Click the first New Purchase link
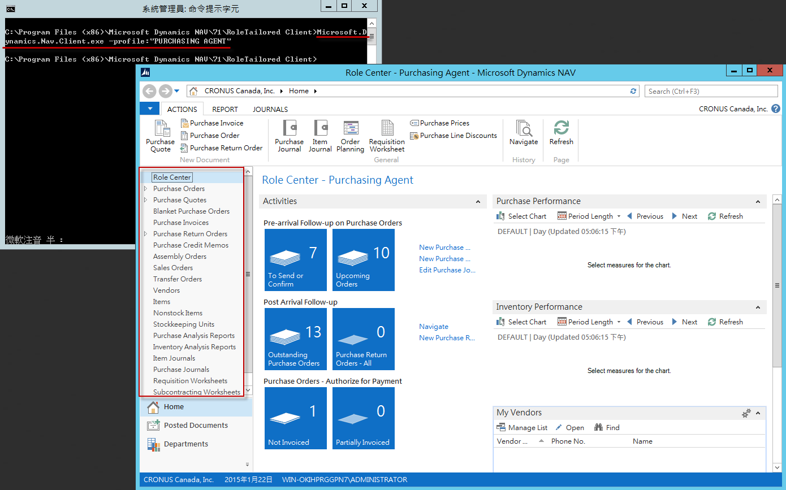The height and width of the screenshot is (490, 786). tap(444, 248)
